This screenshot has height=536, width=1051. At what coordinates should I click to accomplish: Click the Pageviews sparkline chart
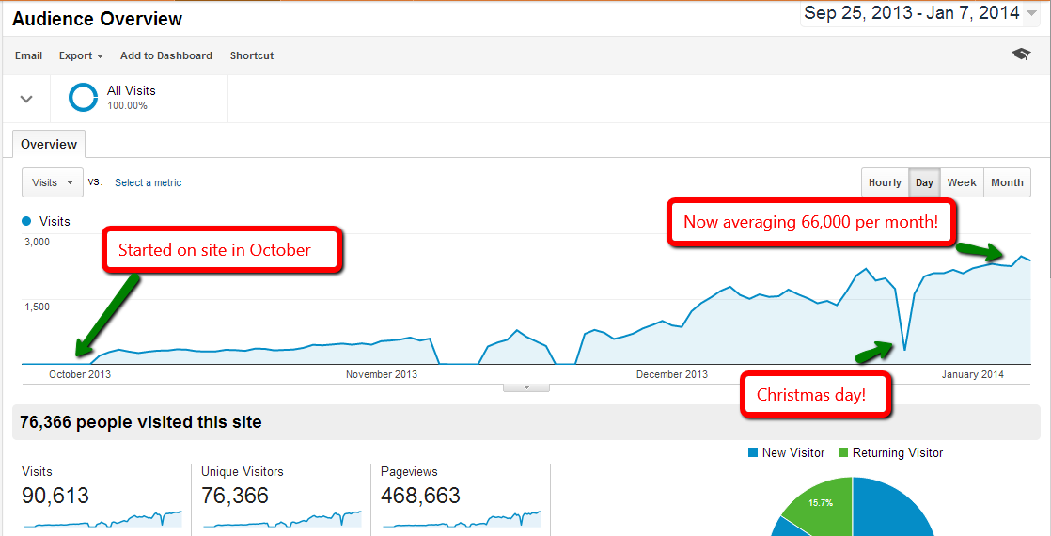461,517
